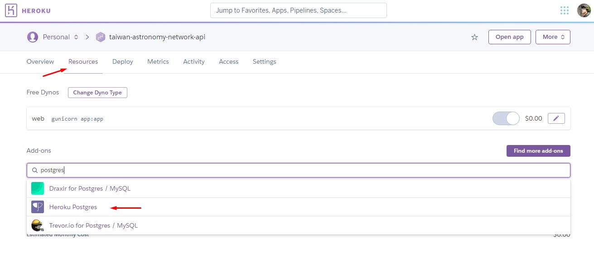Switch to the Settings tab
Screen dimensions: 594x262
(265, 61)
